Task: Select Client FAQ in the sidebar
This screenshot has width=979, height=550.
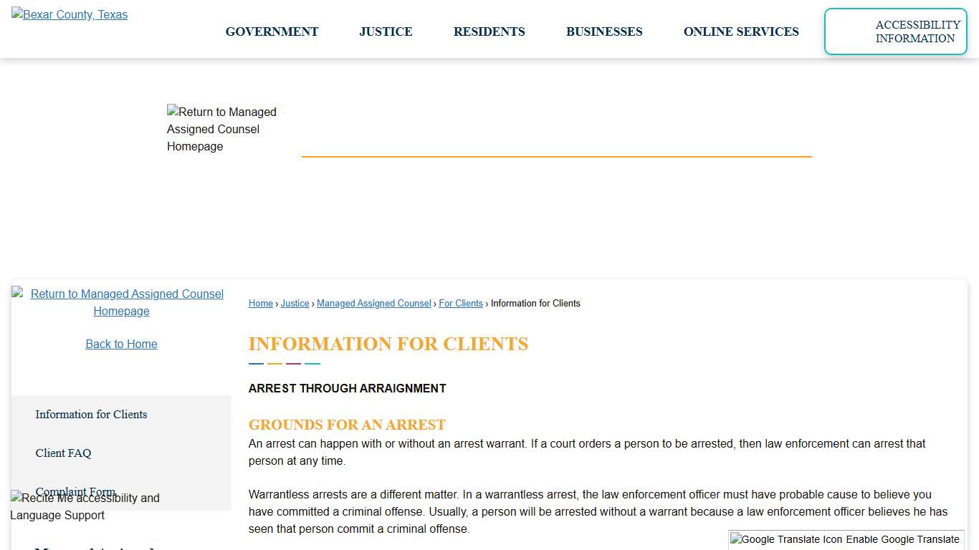Action: pos(63,453)
